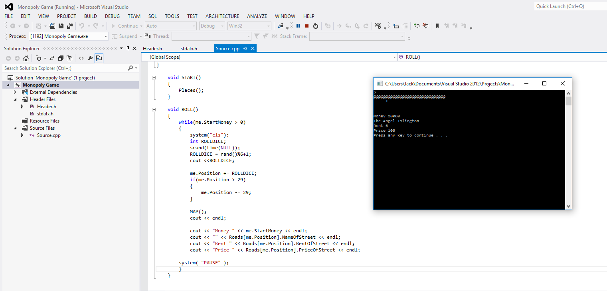This screenshot has width=607, height=291.
Task: Collapse the ROLL function outline
Action: coord(154,110)
